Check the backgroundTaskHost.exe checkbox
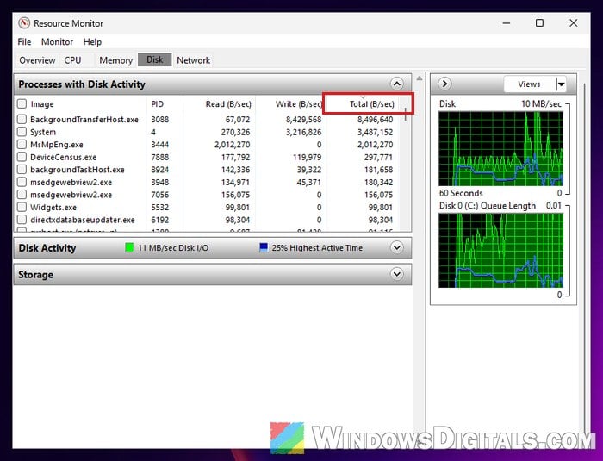The image size is (603, 461). 22,170
